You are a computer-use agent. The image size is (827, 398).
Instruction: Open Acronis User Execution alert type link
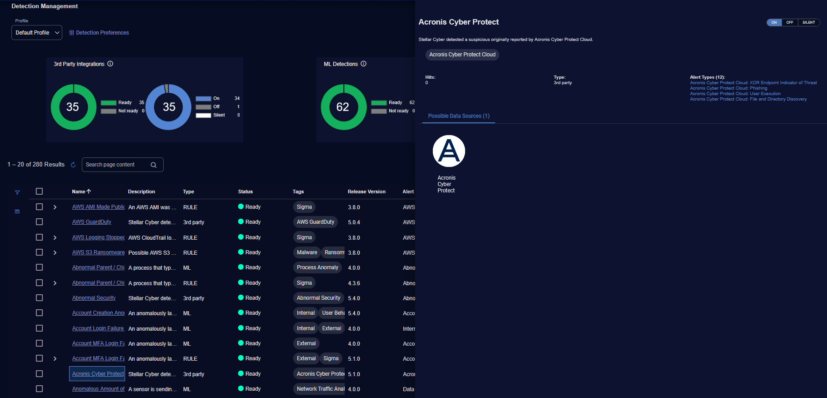[x=735, y=94]
